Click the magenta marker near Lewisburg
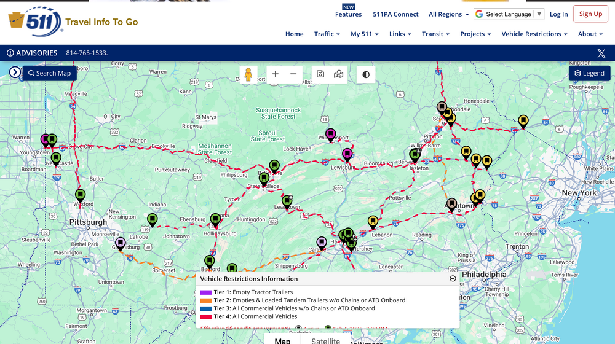This screenshot has width=615, height=344. pos(347,154)
